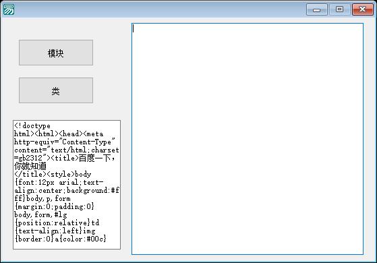The image size is (377, 263).
Task: Click the window's blank title bar area
Action: pos(158,9)
